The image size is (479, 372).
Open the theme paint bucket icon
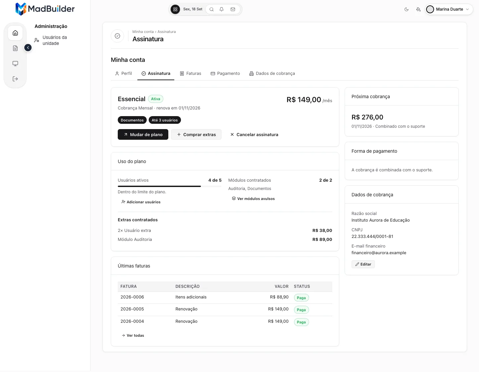point(418,9)
